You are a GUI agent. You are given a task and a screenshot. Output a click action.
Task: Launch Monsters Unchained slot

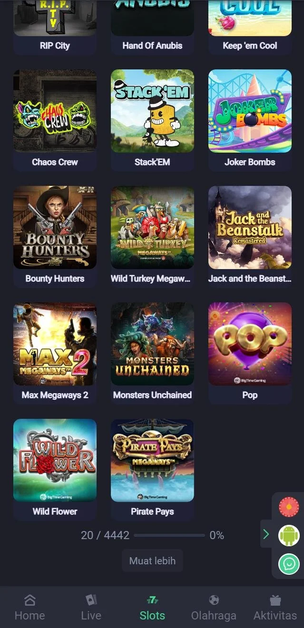(x=152, y=344)
